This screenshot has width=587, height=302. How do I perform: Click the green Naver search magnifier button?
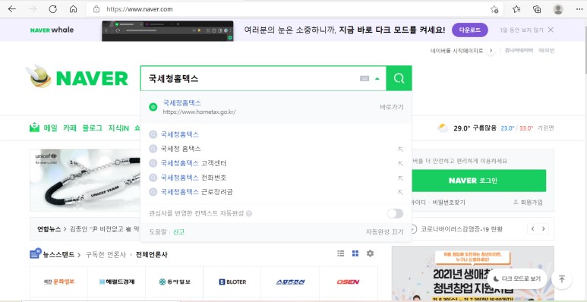pos(399,78)
